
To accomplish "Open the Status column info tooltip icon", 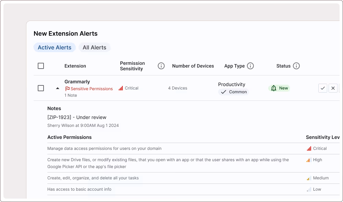I will click(x=297, y=66).
